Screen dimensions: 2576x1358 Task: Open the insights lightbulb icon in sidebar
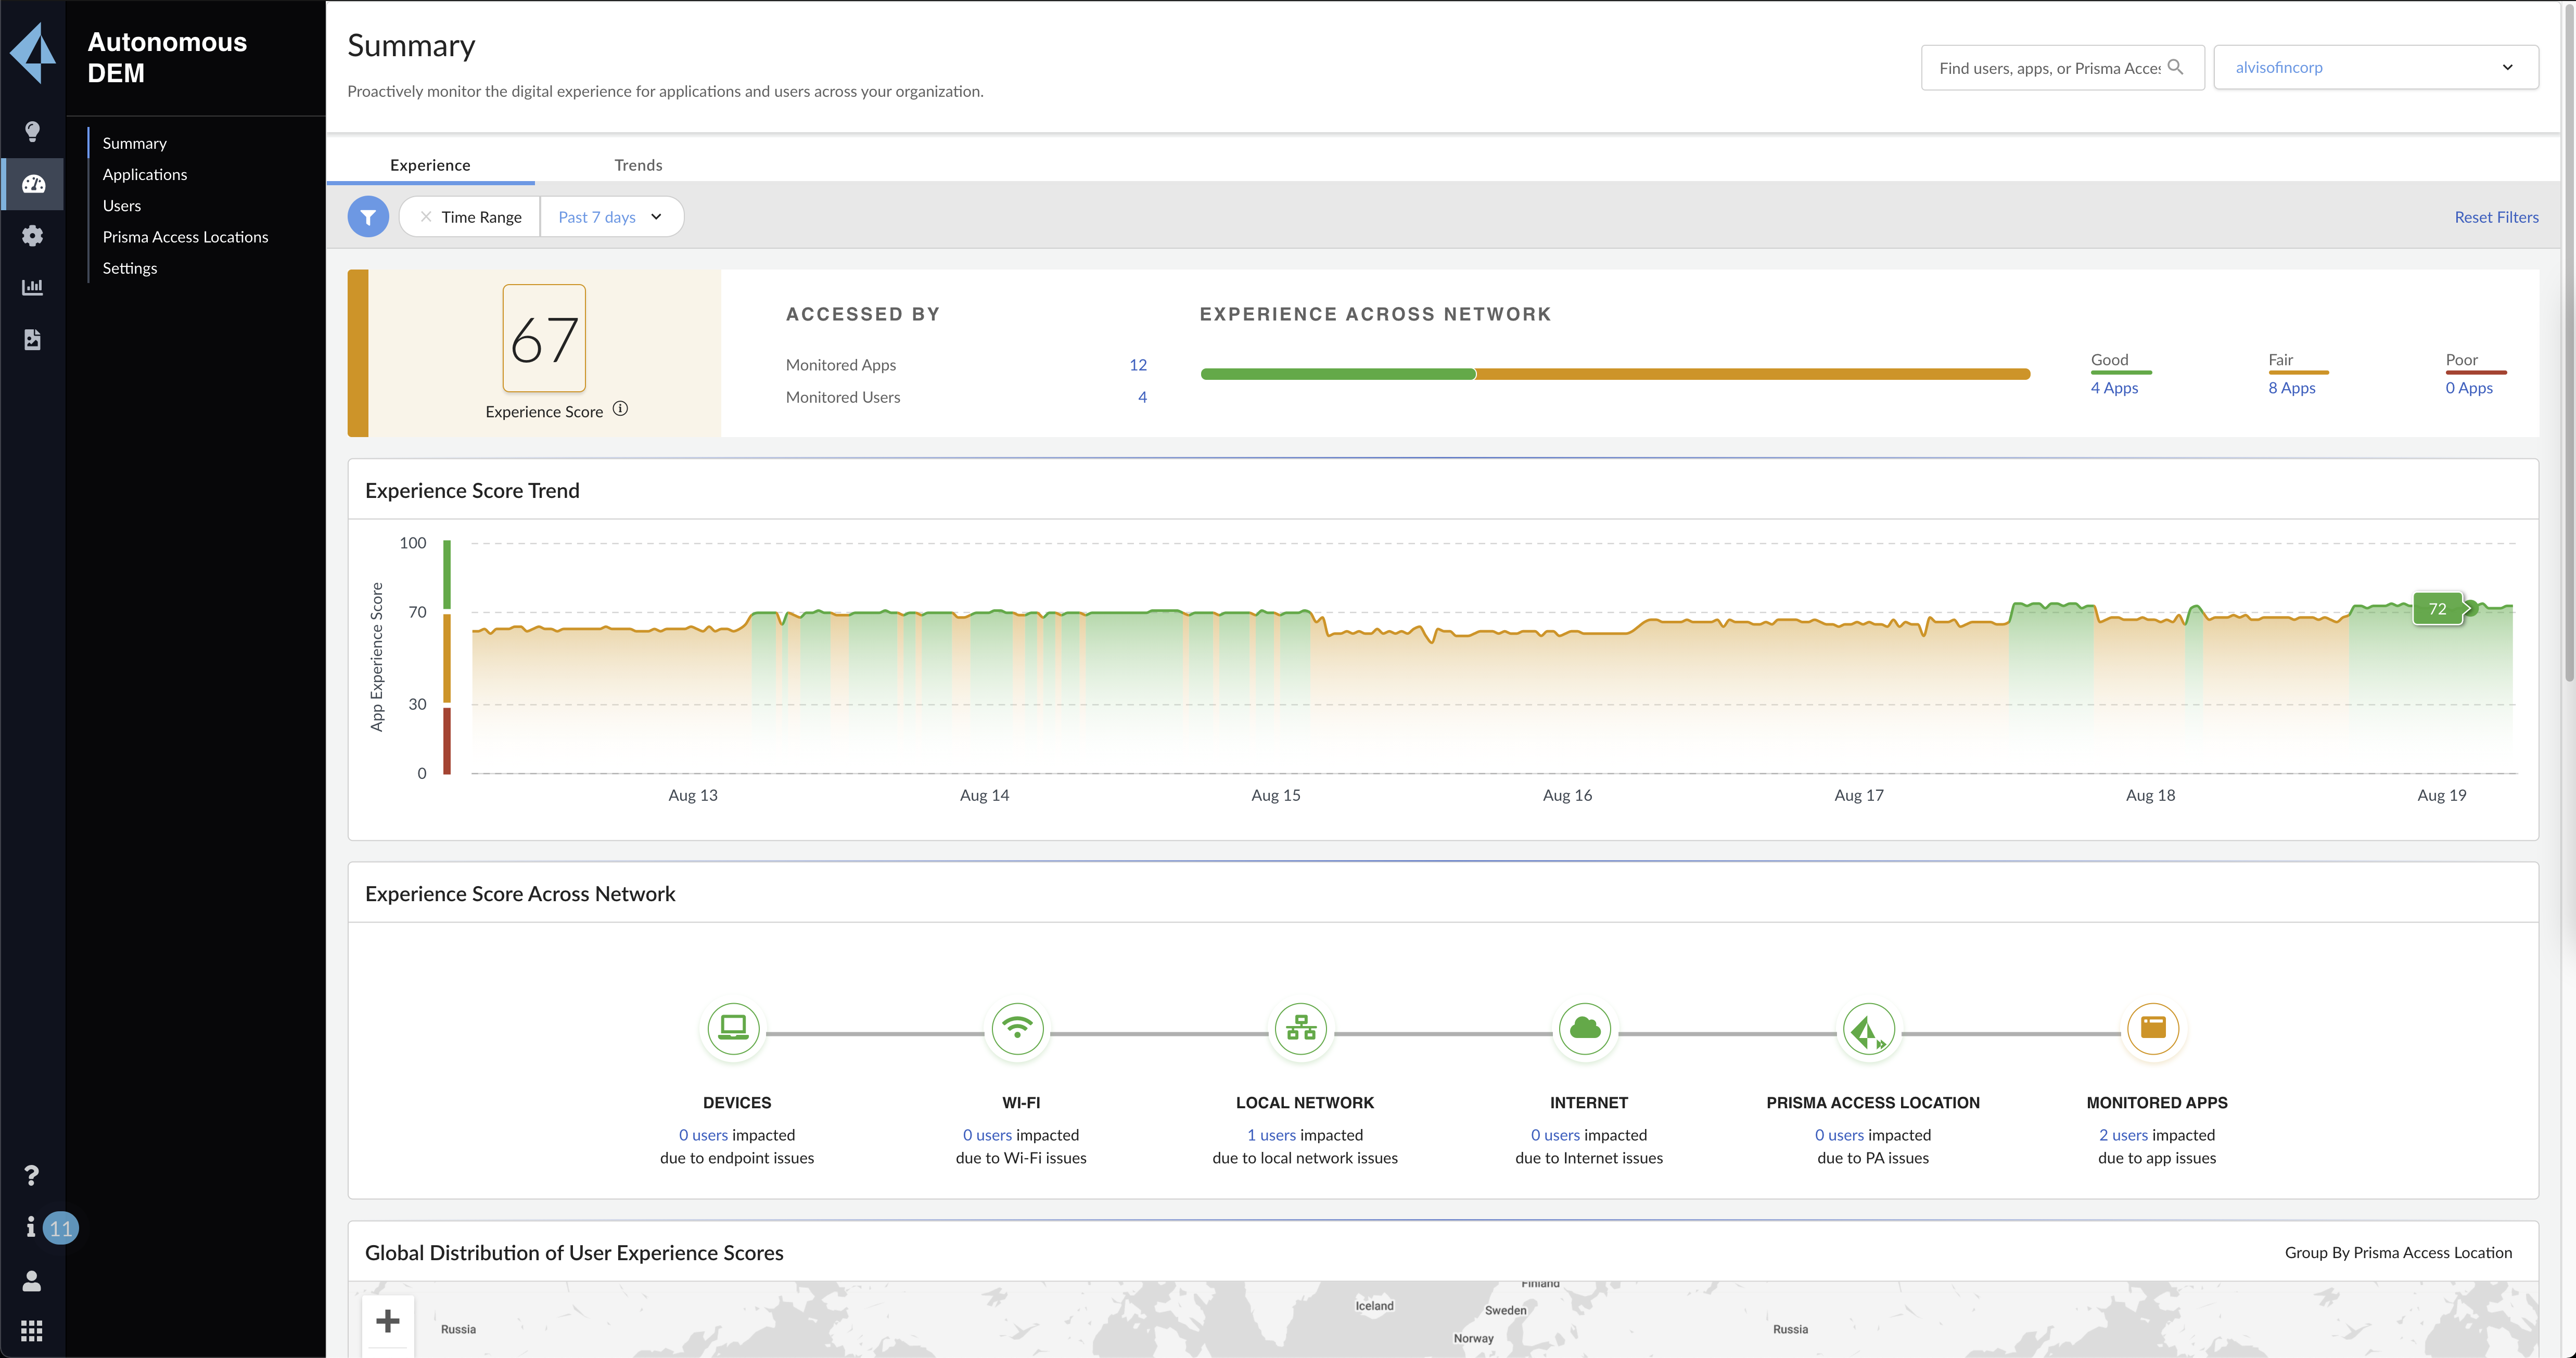click(x=32, y=131)
